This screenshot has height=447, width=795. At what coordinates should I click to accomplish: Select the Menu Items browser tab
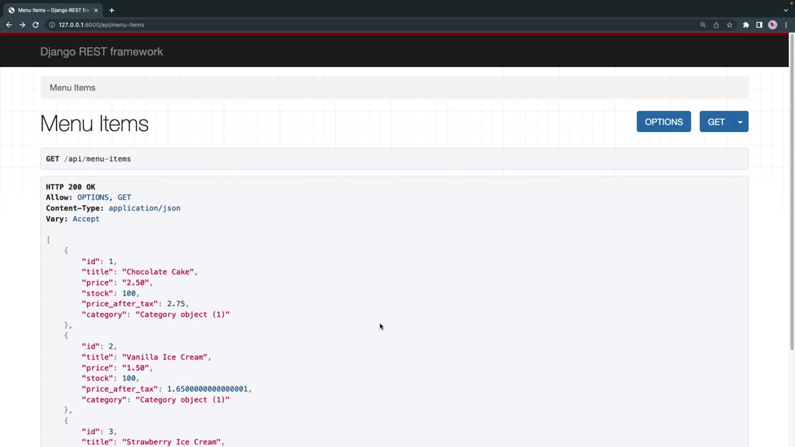point(52,10)
